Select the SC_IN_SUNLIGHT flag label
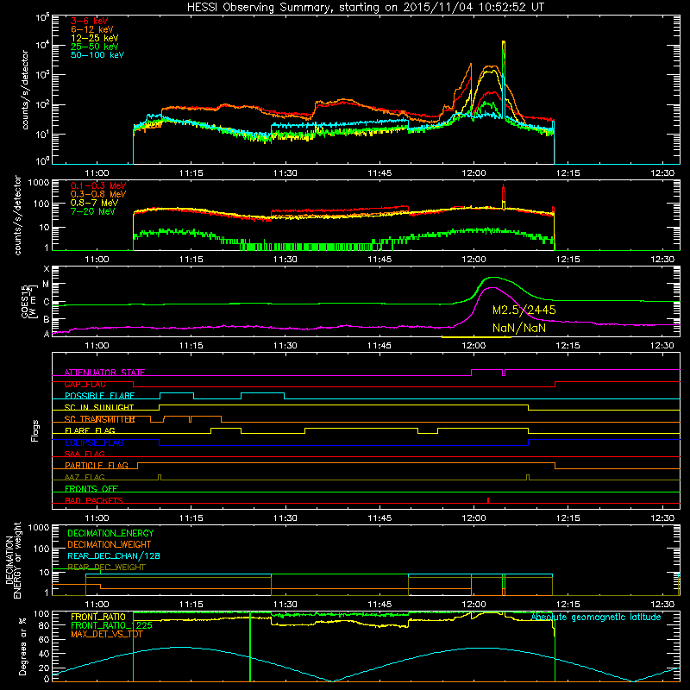Image resolution: width=690 pixels, height=690 pixels. [x=99, y=407]
